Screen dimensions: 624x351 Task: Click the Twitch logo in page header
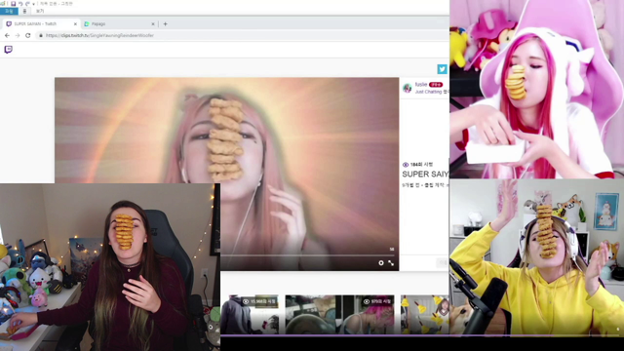coord(8,50)
